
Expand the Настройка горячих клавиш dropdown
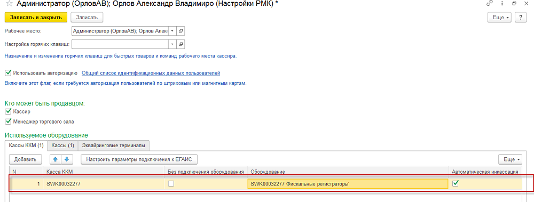(x=172, y=44)
